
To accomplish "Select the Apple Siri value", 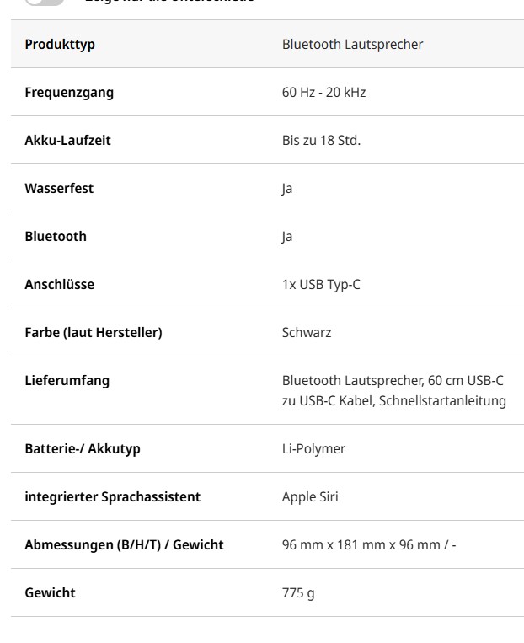I will (310, 497).
